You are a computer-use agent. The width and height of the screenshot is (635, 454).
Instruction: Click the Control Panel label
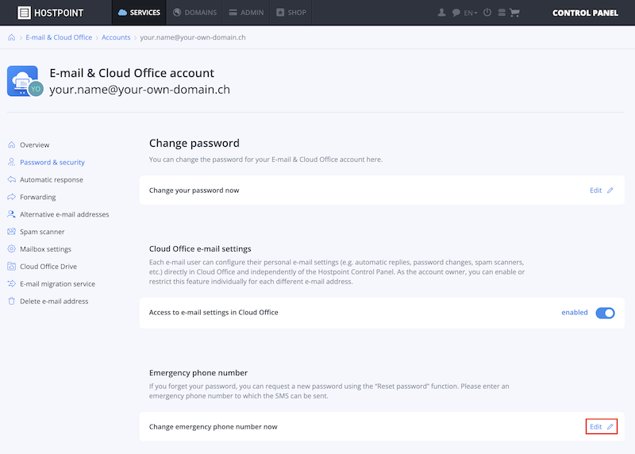point(585,13)
